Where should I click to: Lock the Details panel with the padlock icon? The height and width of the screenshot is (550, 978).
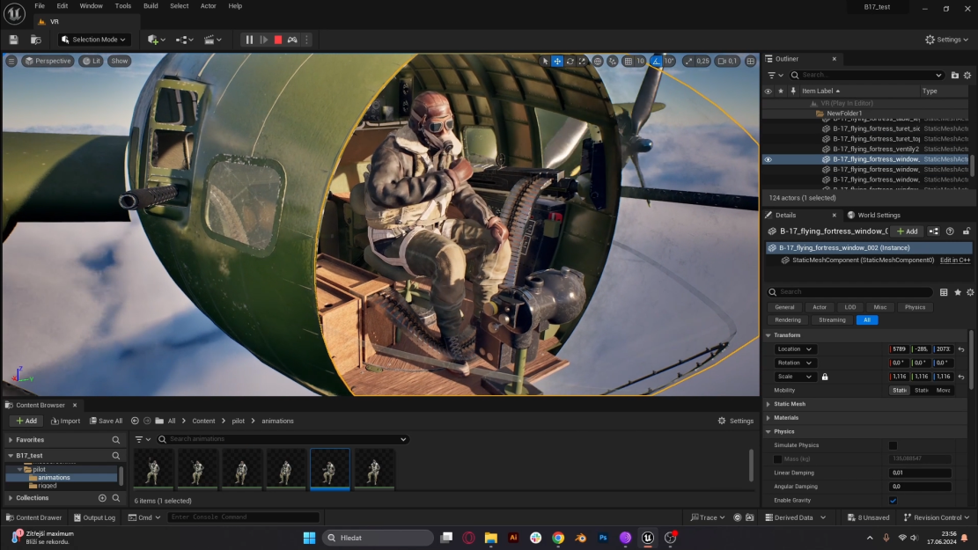[x=967, y=231]
